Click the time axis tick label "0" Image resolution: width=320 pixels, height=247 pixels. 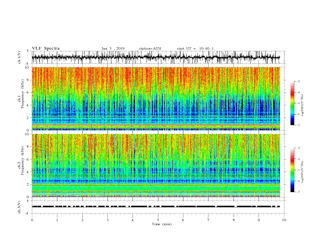click(32, 220)
